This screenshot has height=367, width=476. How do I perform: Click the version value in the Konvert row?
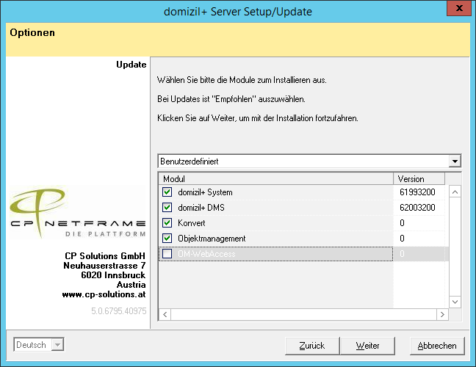coord(402,223)
